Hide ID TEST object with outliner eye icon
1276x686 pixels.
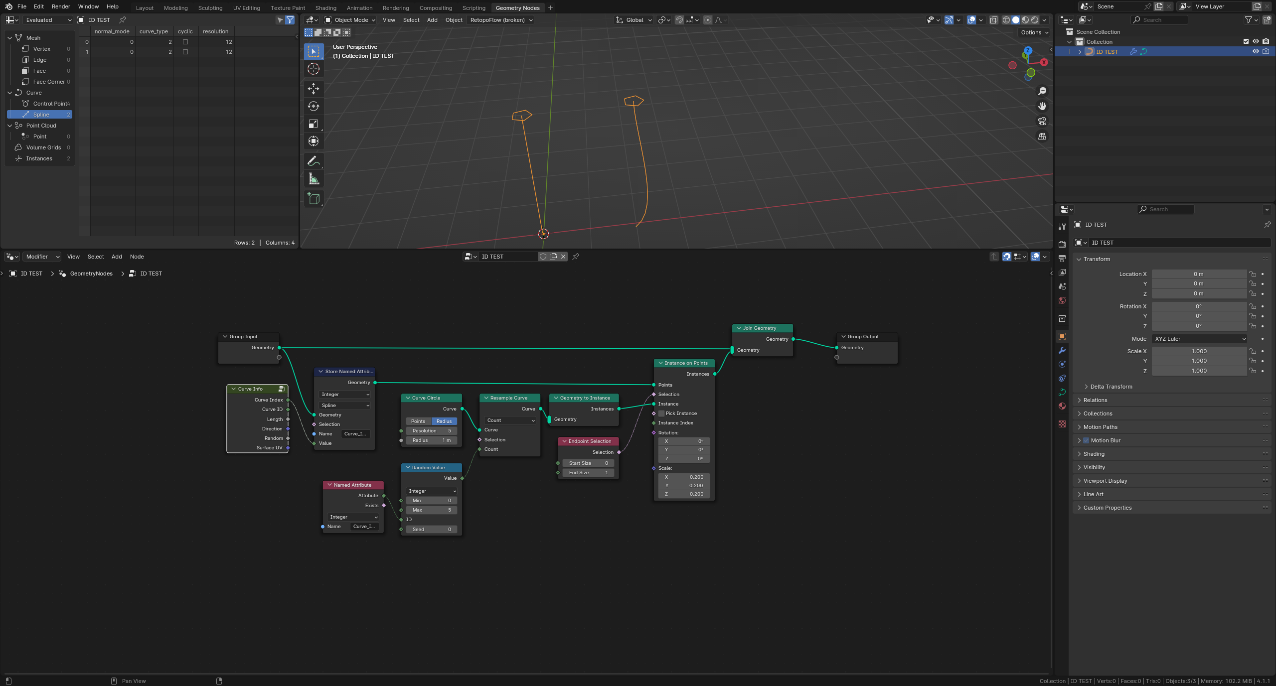pyautogui.click(x=1256, y=51)
